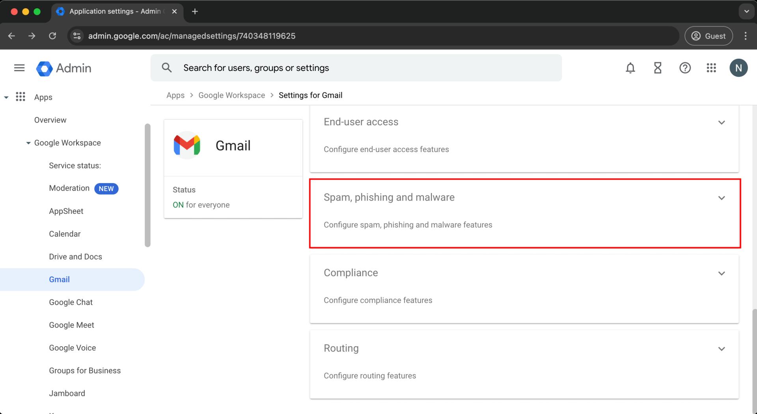Click the NEW badge beside Moderation

[106, 188]
